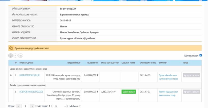The image size is (208, 108).
Task: Toggle the Шалгарсан эсэх checkbox
Action: point(201,55)
